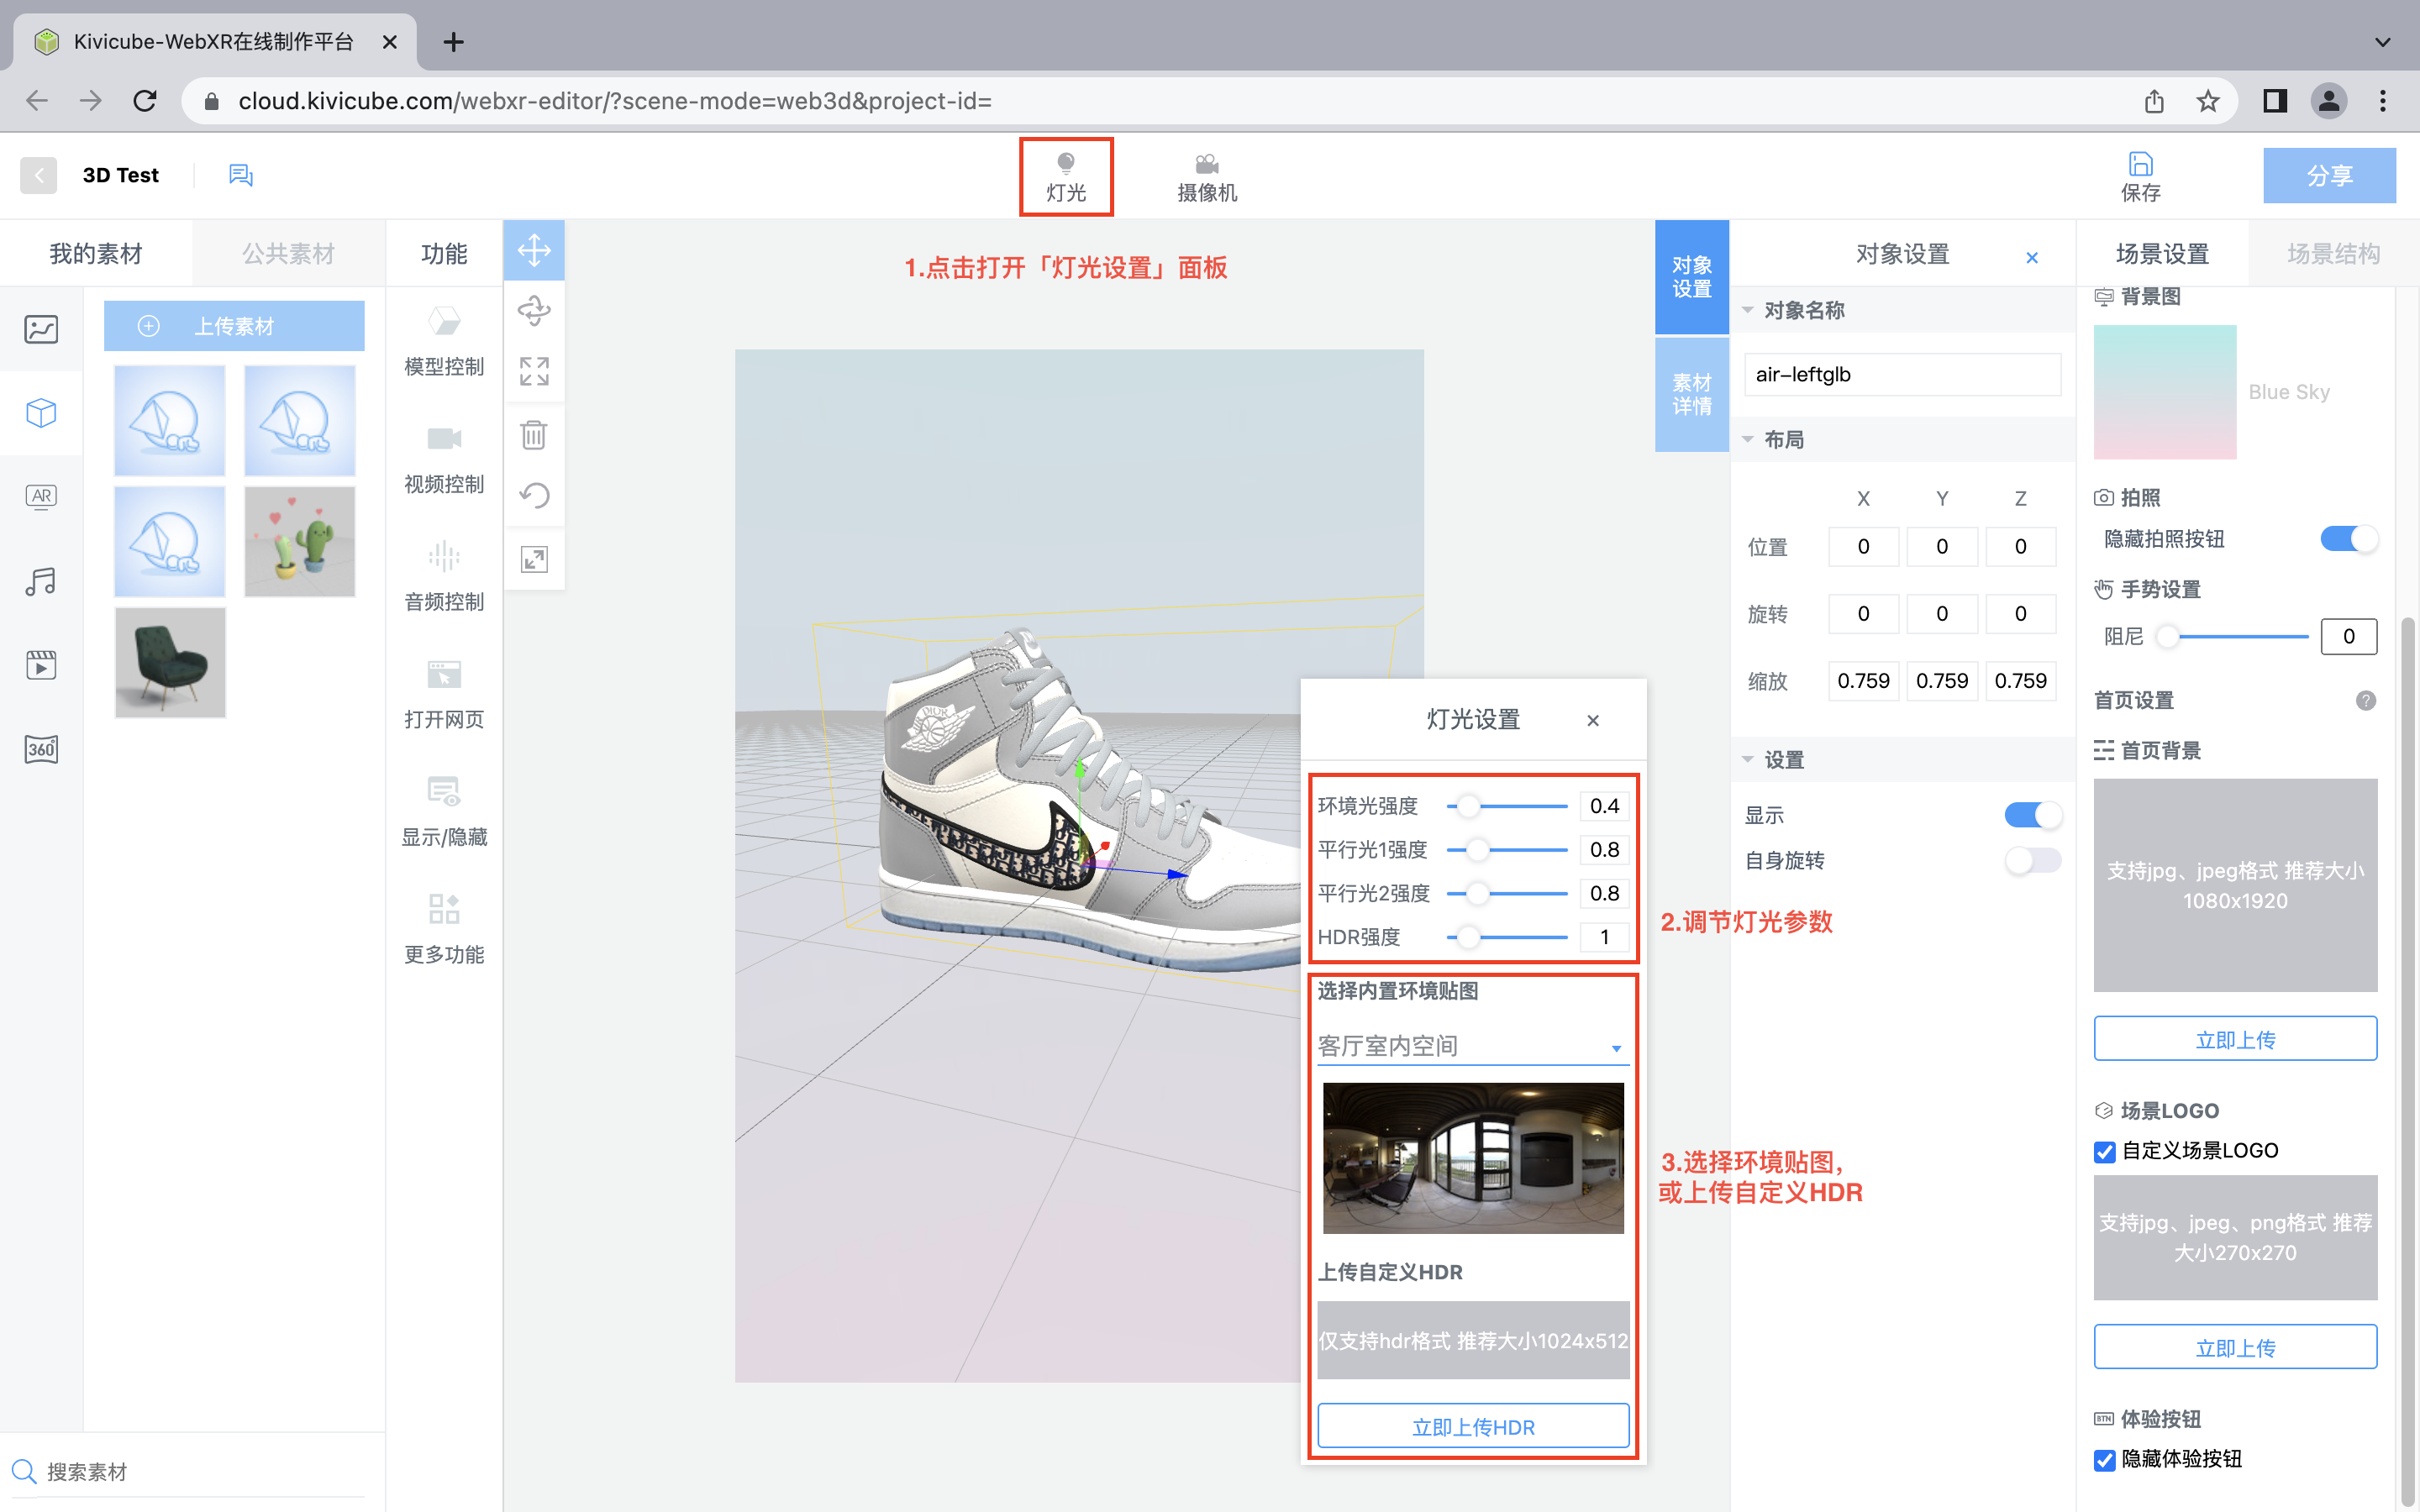Viewport: 2420px width, 1512px height.
Task: Click the 立即上传HDR button
Action: click(x=1472, y=1426)
